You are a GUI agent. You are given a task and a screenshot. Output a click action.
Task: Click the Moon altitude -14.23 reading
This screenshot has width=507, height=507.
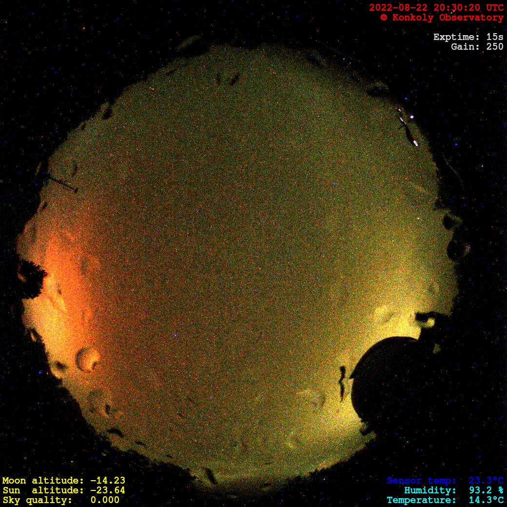pyautogui.click(x=63, y=480)
